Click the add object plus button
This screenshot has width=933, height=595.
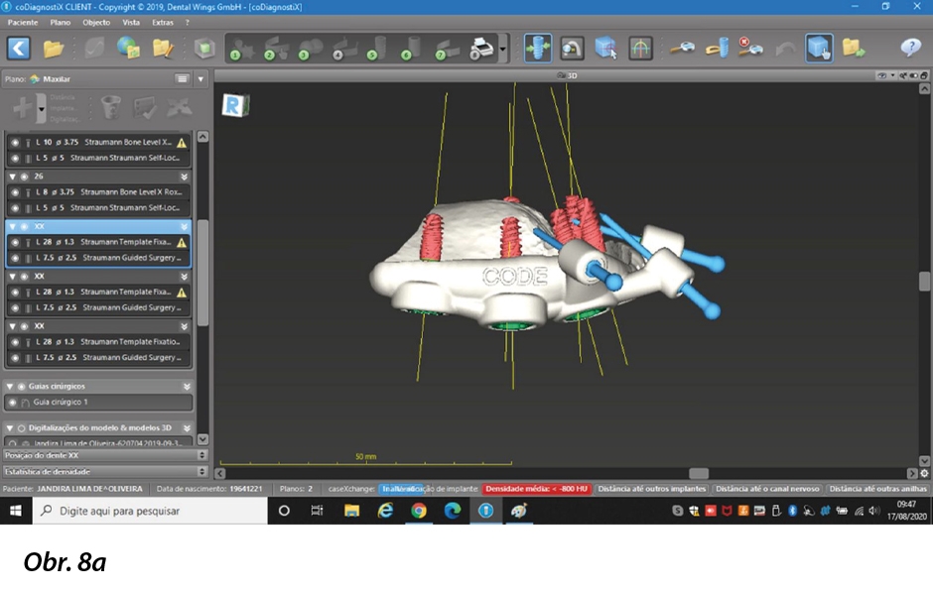point(23,108)
